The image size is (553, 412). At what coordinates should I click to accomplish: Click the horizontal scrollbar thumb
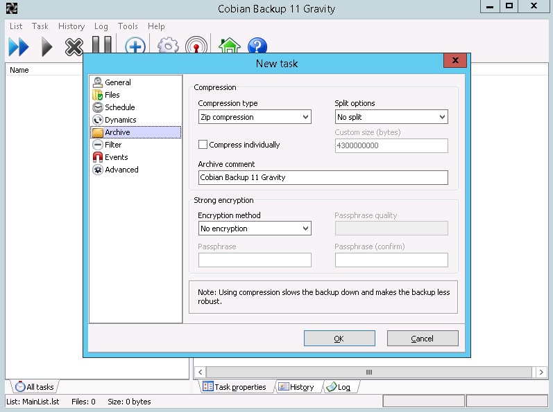click(x=369, y=372)
